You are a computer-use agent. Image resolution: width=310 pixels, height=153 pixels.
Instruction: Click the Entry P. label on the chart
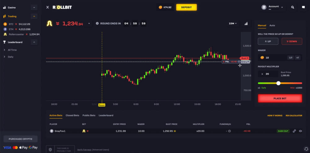click(245, 62)
